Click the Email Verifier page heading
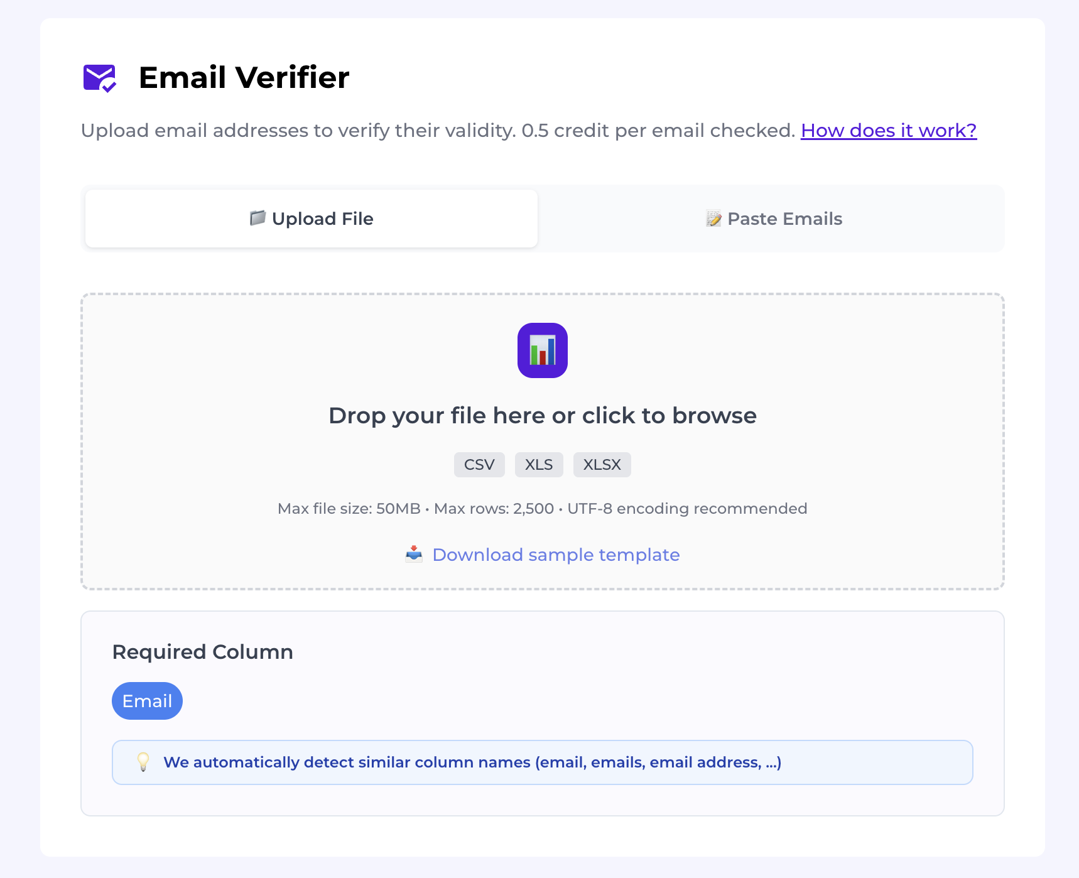The width and height of the screenshot is (1079, 878). 244,77
